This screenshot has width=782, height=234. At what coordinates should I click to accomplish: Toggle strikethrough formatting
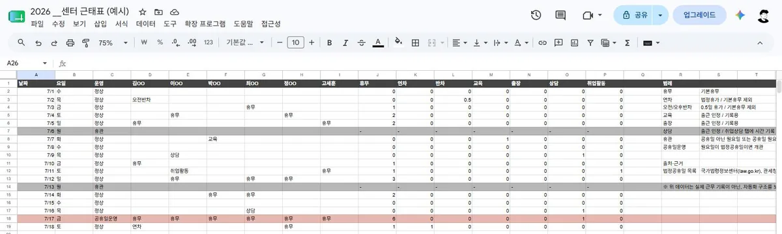[362, 42]
